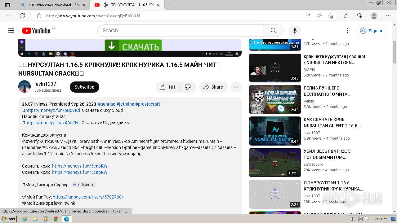
Task: View site information lock icon
Action: pyautogui.click(x=39, y=16)
